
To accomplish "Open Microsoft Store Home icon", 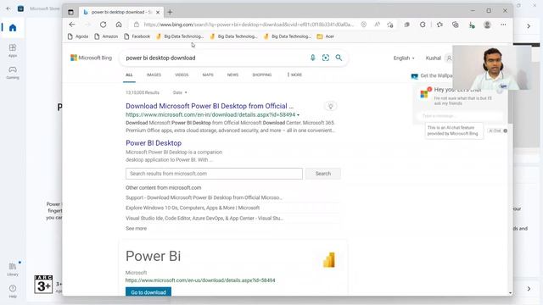I will (x=13, y=28).
